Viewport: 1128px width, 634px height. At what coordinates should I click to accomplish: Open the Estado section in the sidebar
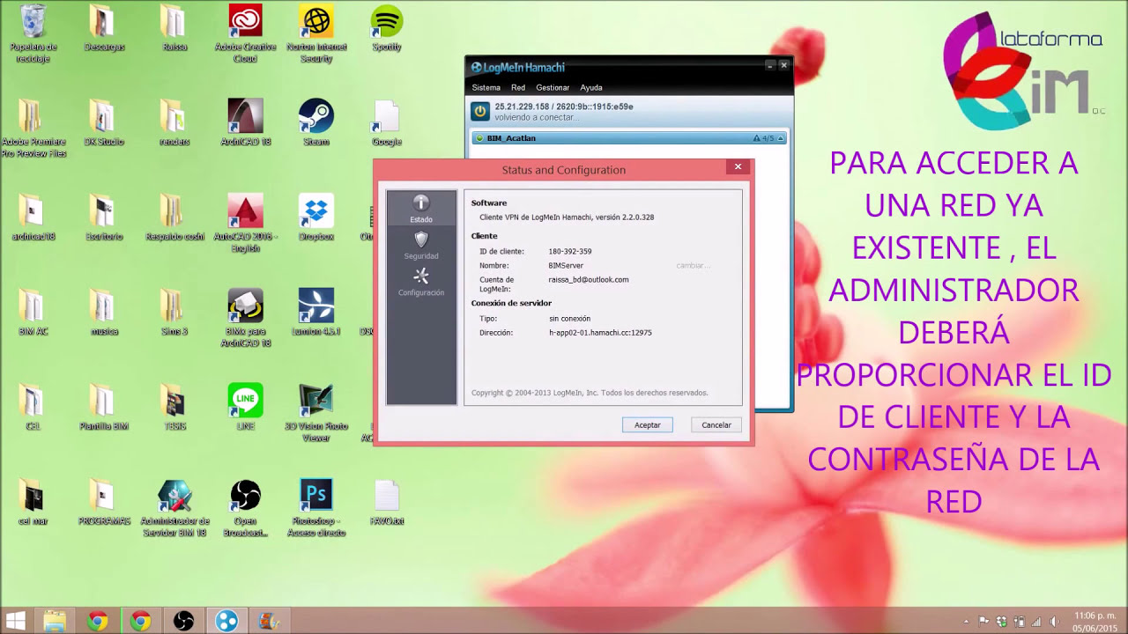tap(421, 209)
